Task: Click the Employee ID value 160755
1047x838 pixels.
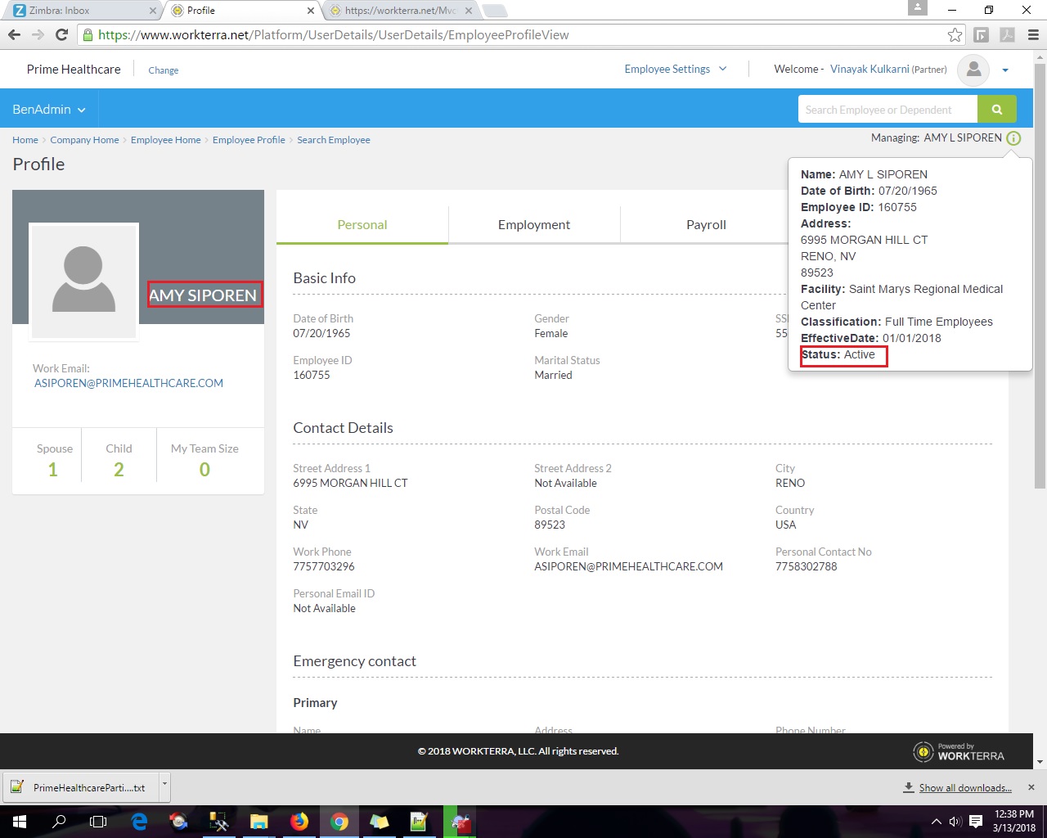Action: click(x=312, y=375)
